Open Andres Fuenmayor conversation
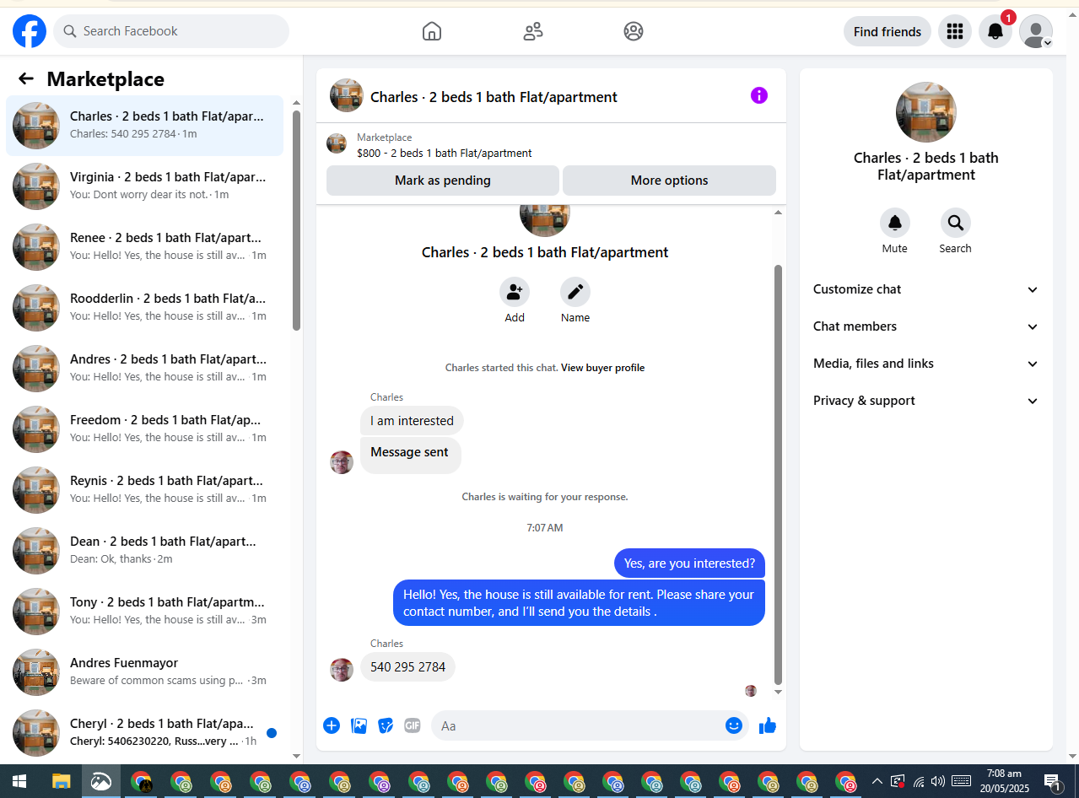Viewport: 1079px width, 798px height. pyautogui.click(x=145, y=672)
